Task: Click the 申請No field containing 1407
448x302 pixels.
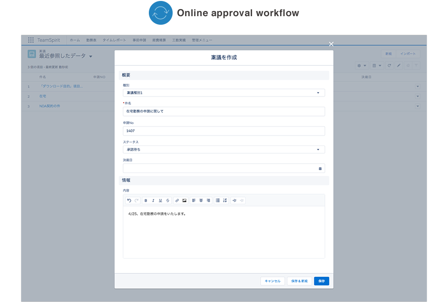Action: pos(224,131)
